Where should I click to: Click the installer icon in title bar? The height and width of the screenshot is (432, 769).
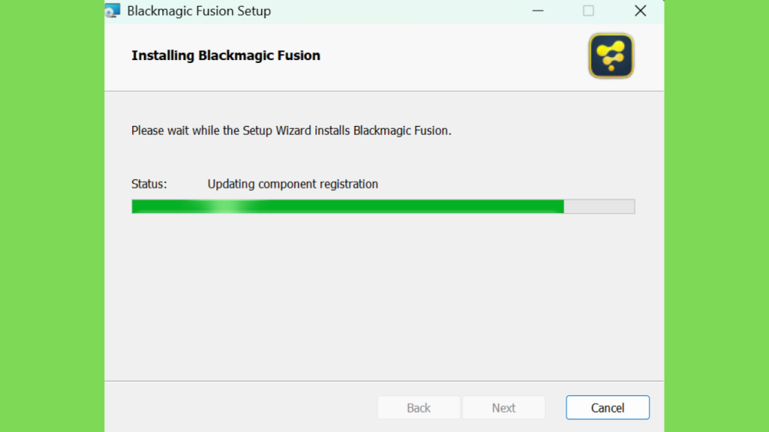[113, 10]
